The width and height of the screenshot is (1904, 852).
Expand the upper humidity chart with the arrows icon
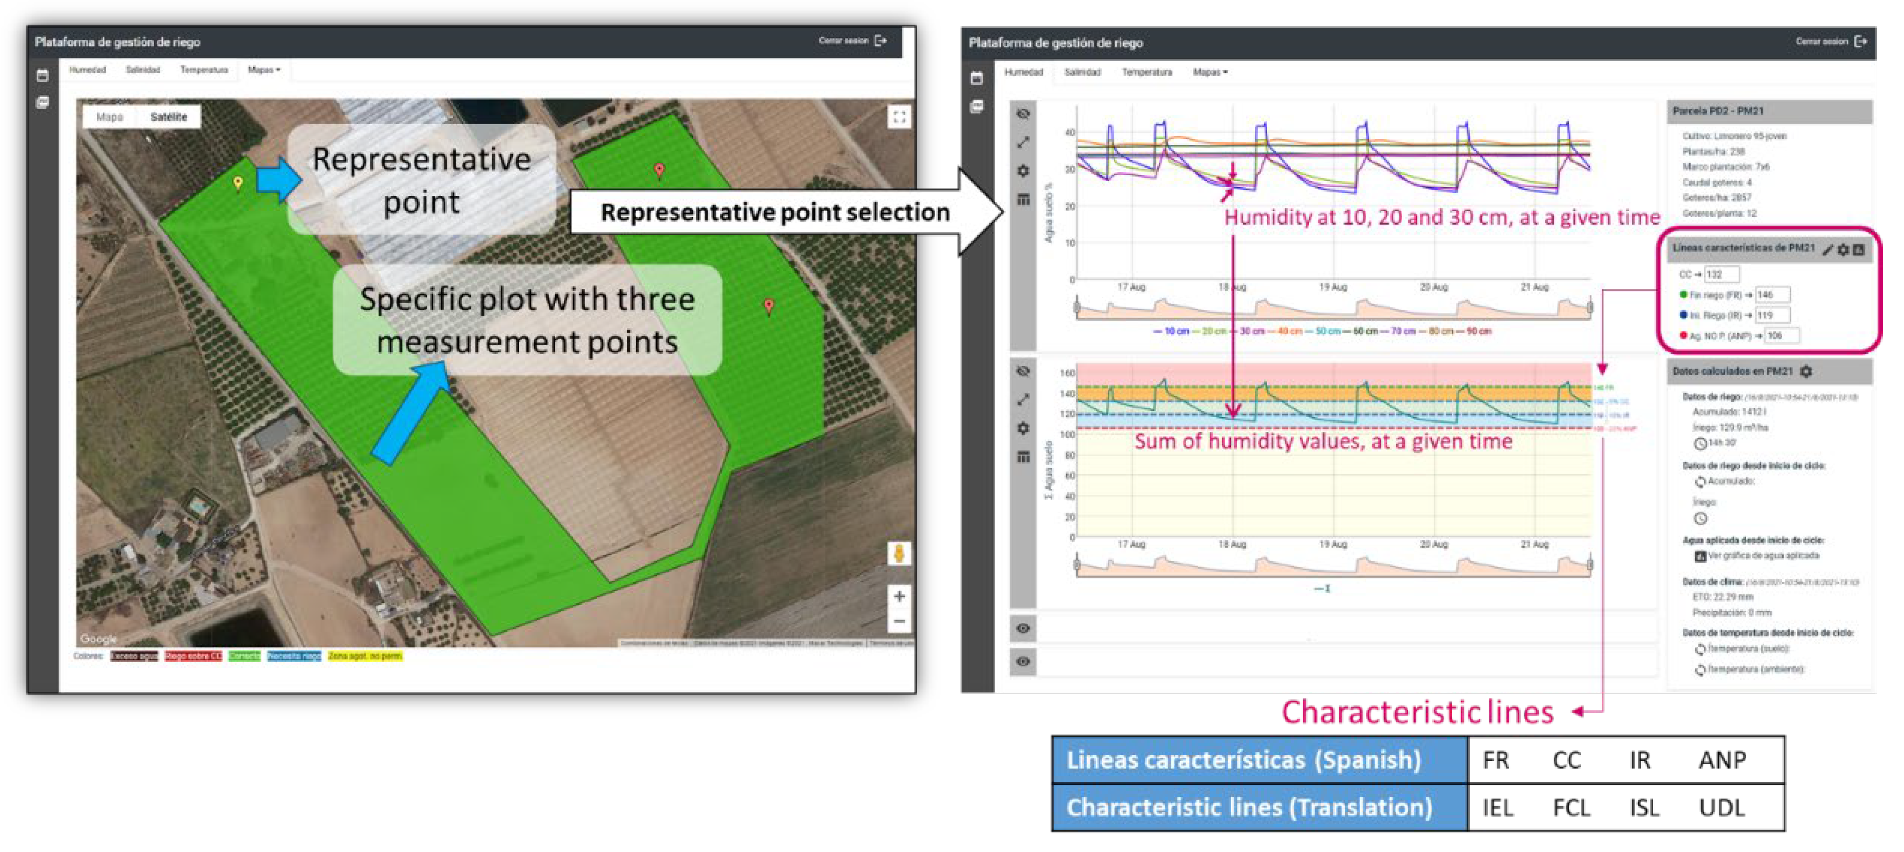click(x=1023, y=142)
